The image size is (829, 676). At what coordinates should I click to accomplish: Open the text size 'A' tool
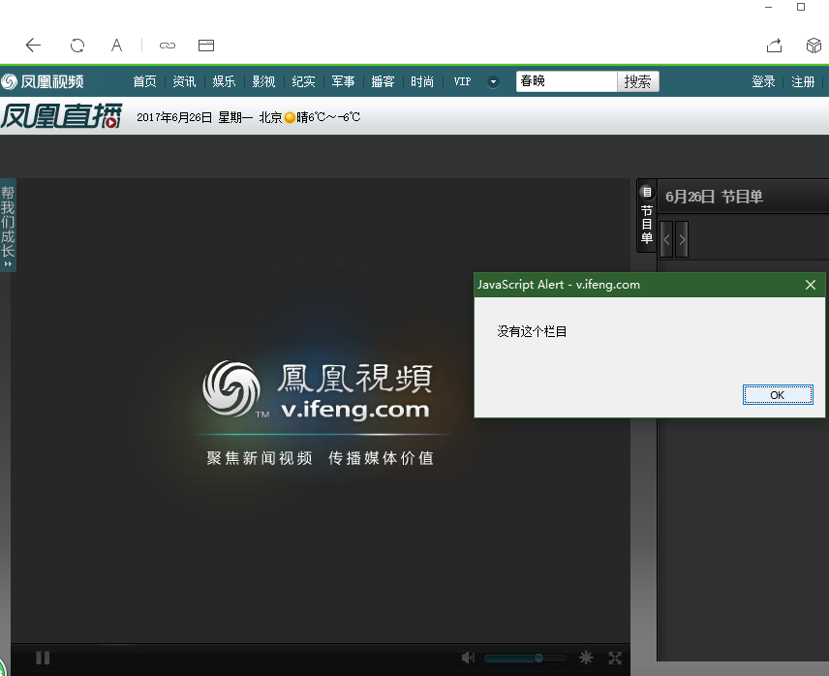116,46
